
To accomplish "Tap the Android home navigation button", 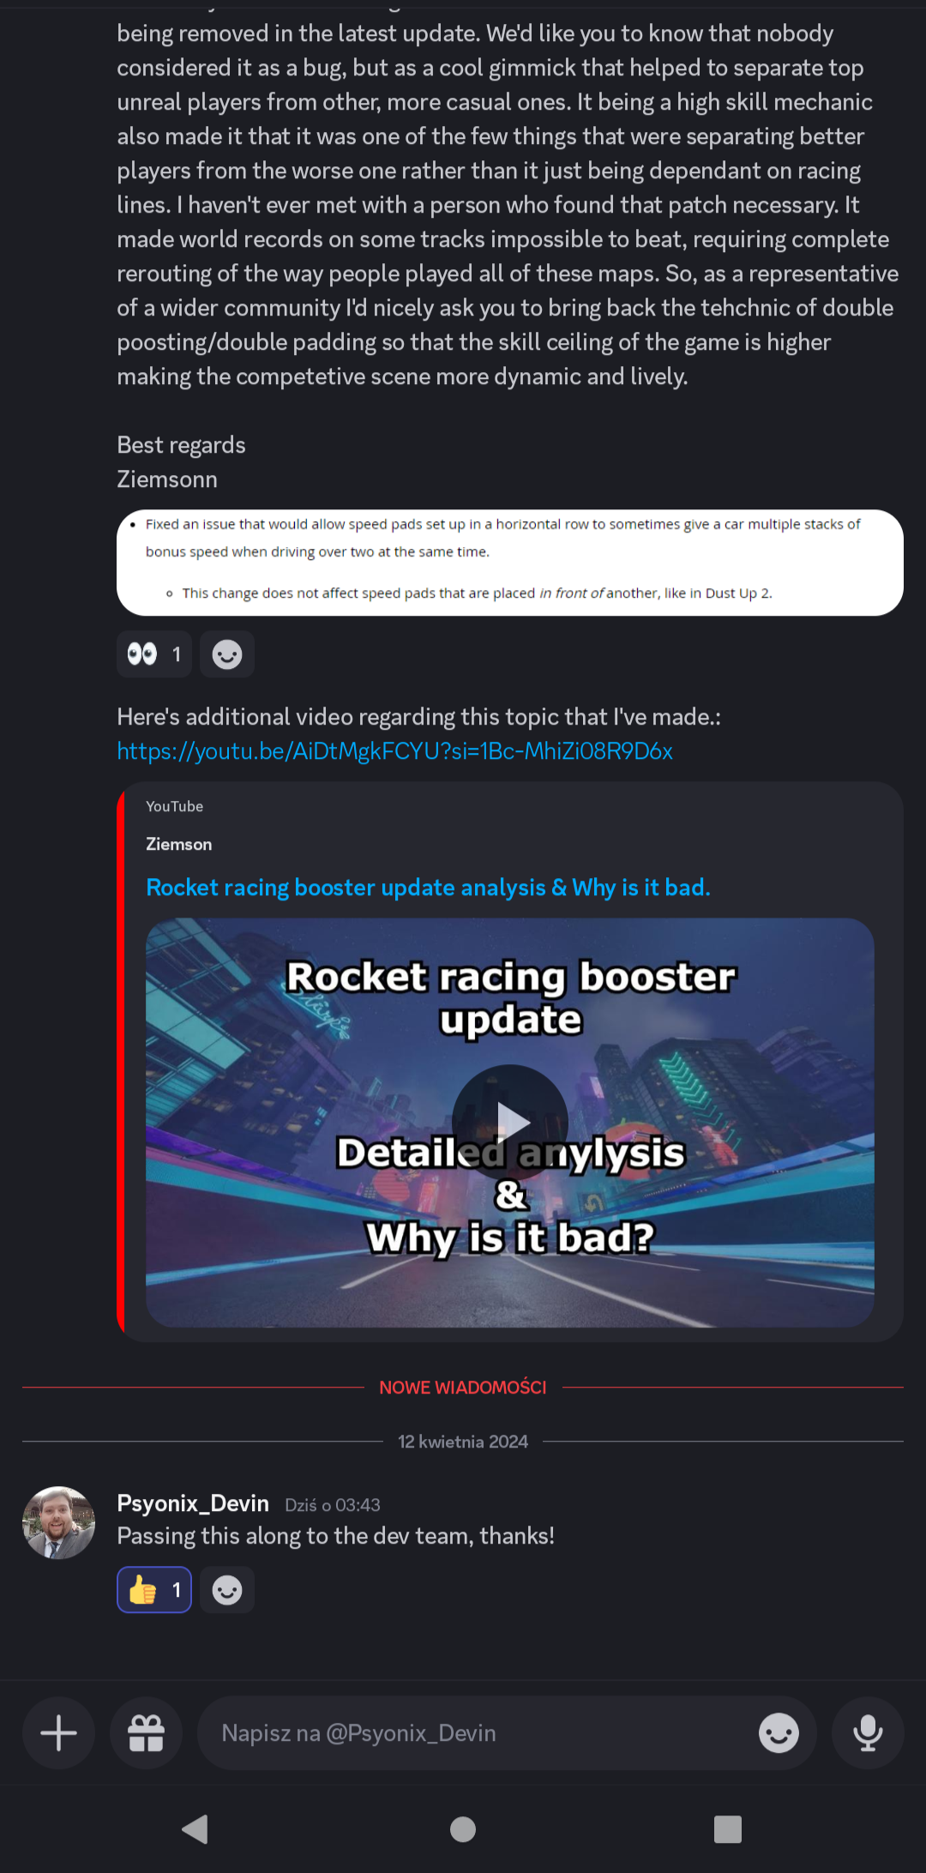I will point(463,1829).
